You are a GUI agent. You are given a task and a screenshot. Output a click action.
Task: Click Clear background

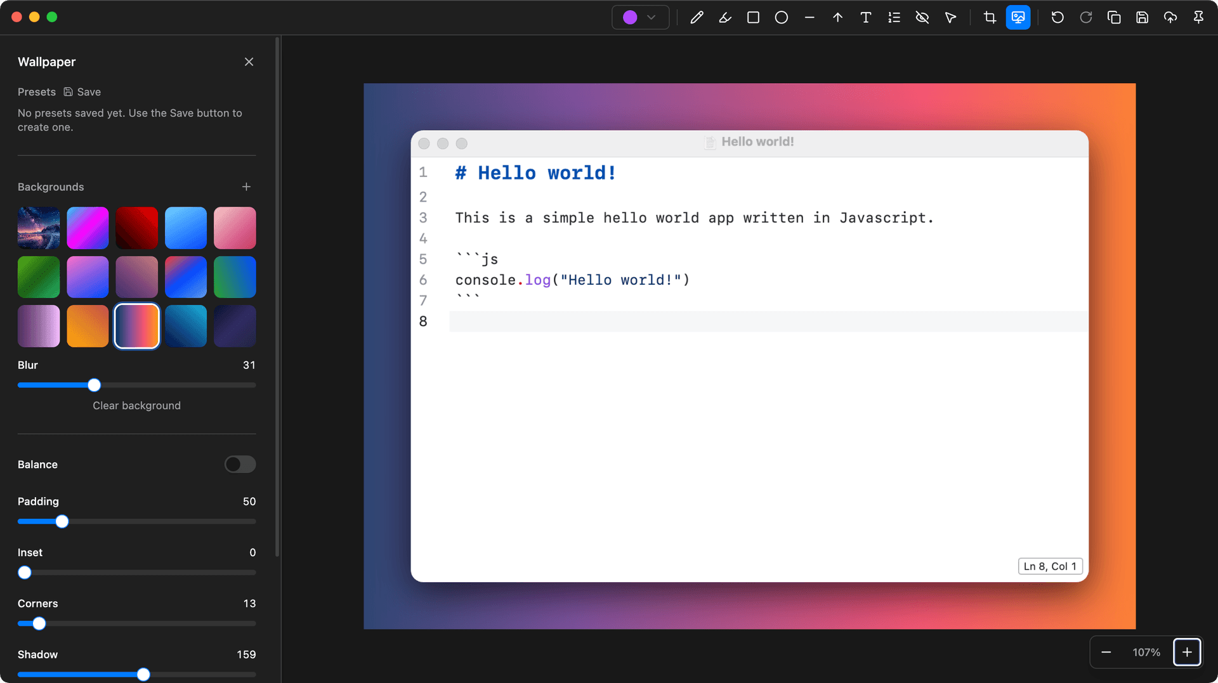click(136, 406)
